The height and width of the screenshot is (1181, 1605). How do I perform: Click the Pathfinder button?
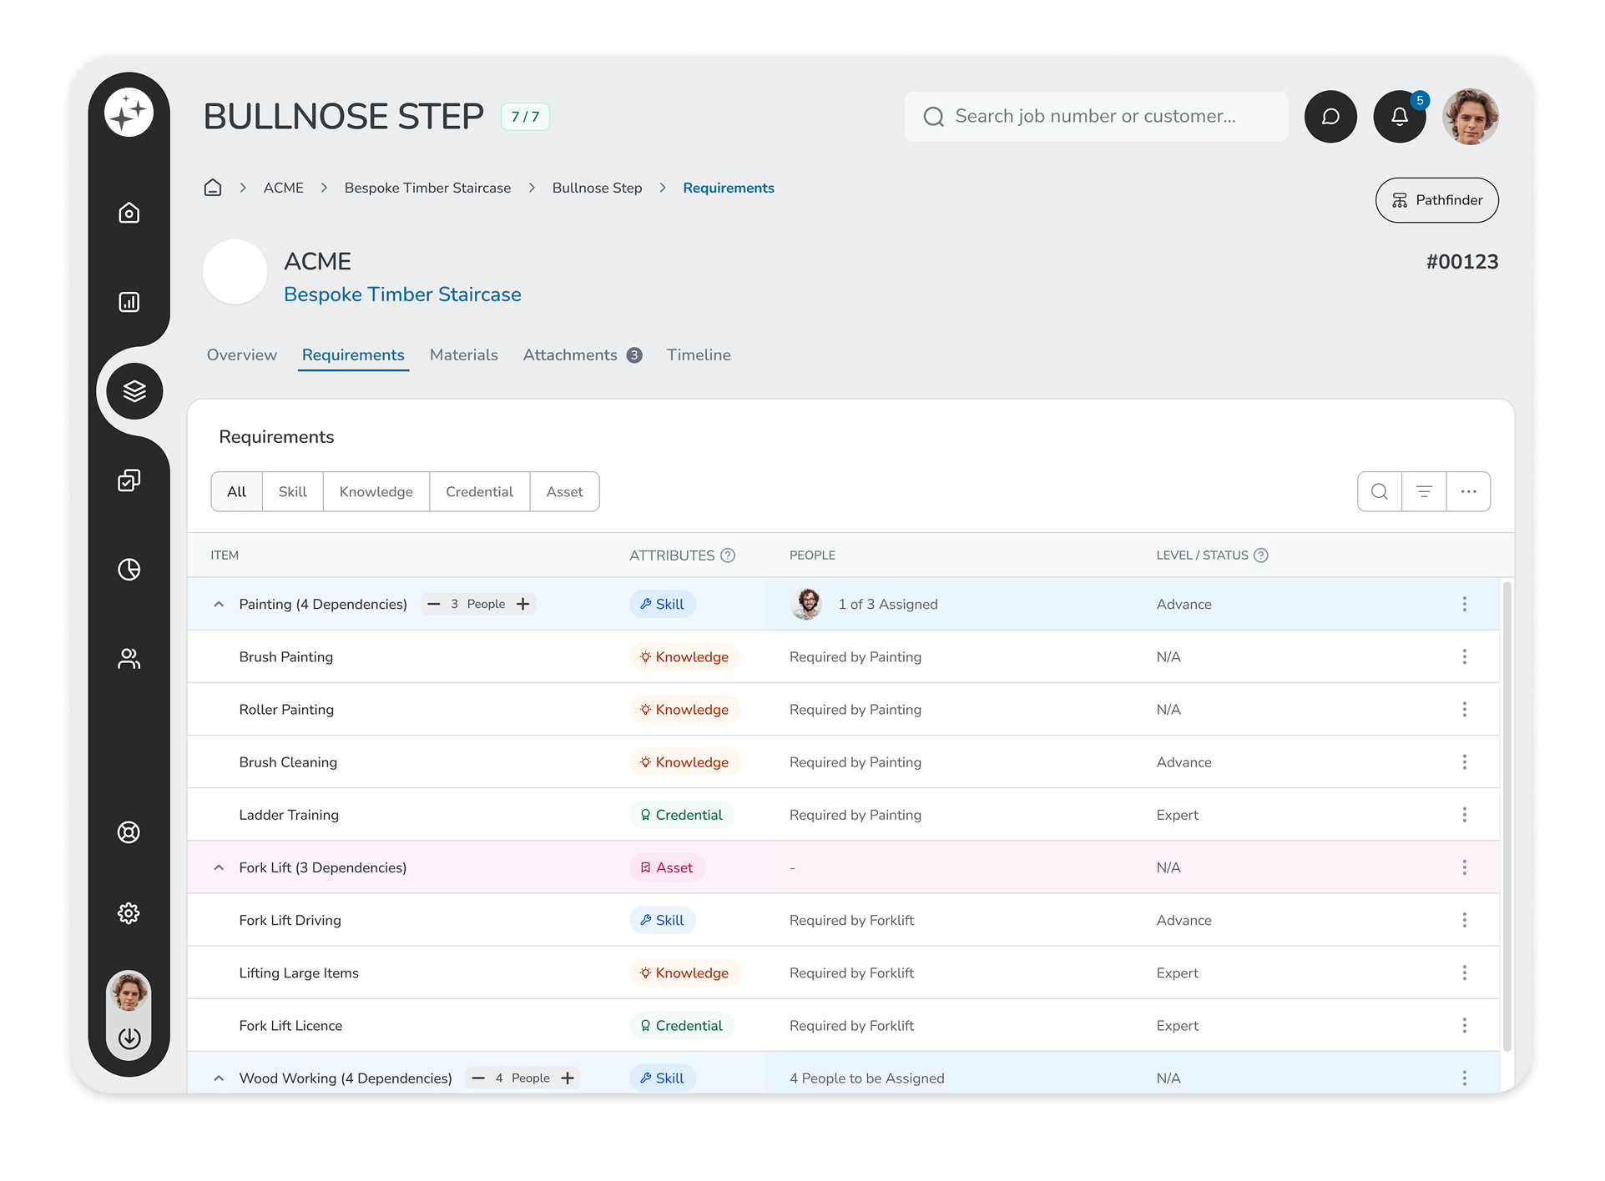[1436, 200]
